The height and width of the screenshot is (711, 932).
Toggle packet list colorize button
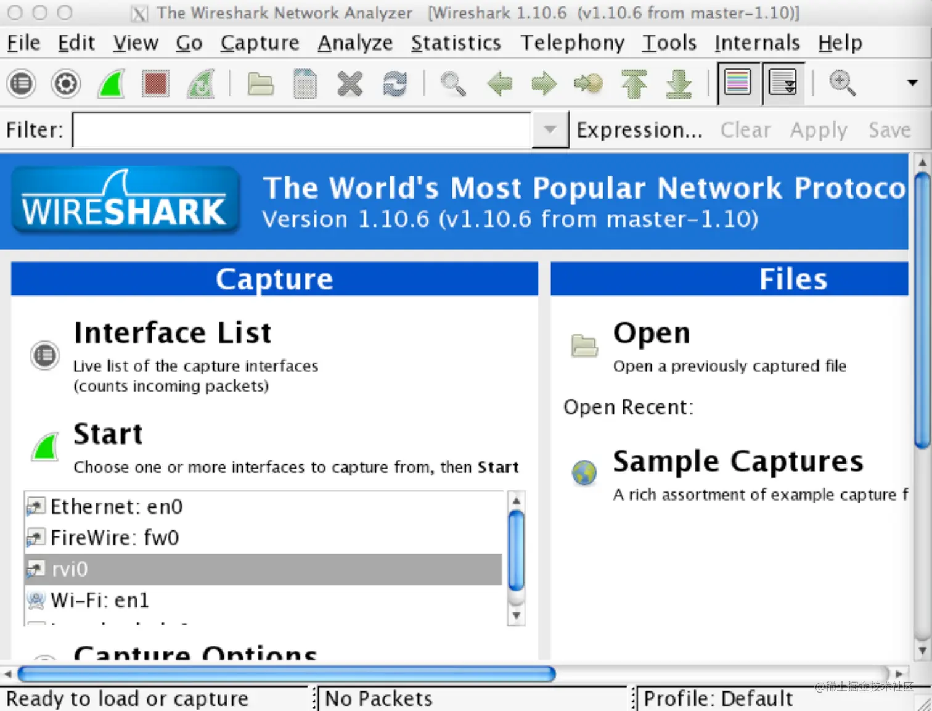(x=738, y=83)
